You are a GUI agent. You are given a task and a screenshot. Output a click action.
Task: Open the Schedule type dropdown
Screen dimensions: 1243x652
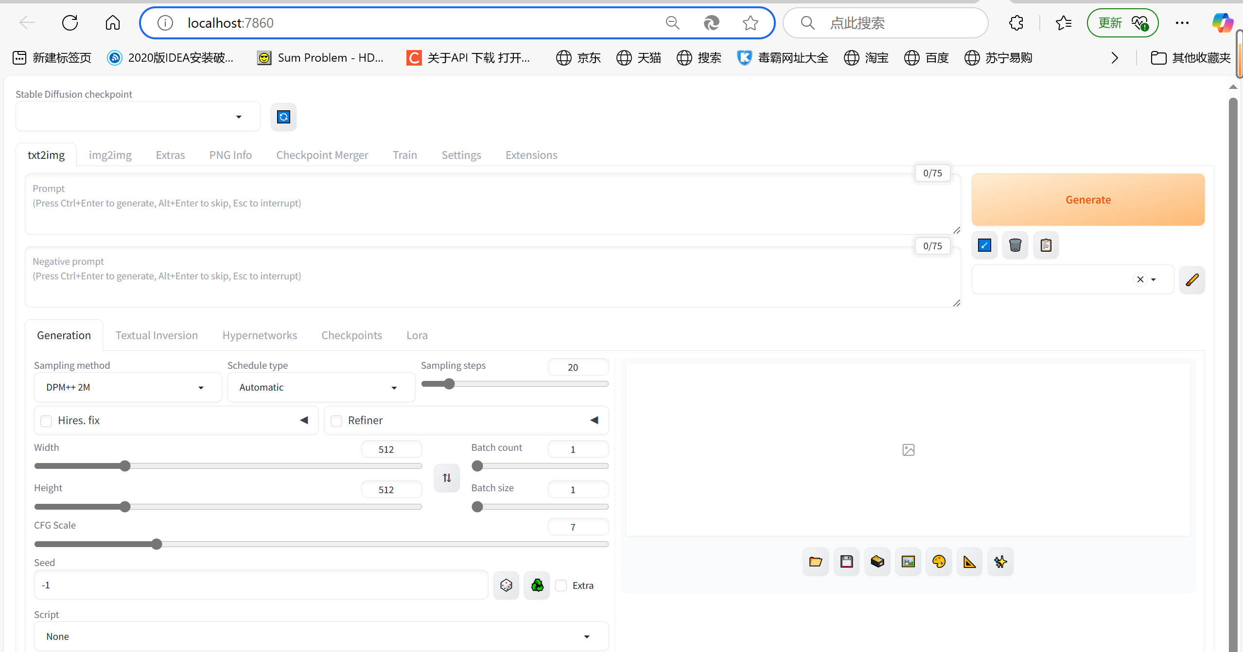click(321, 388)
